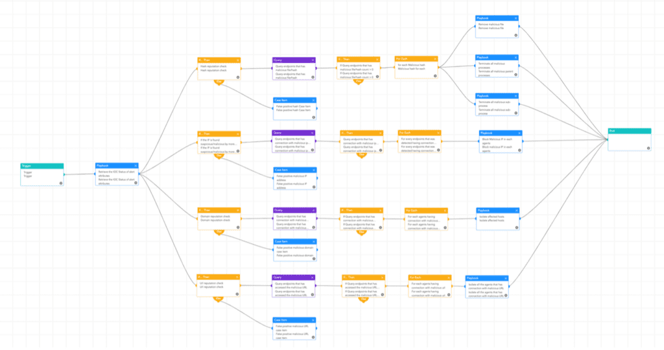Click the X on 'Isolate affected hosts' playbook
Viewport: 664px width, 350px height.
[x=516, y=210]
